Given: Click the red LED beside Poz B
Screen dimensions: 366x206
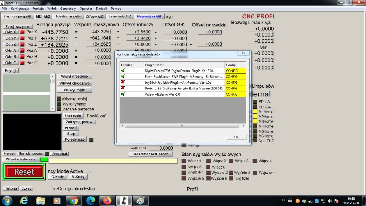Looking at the screenshot, I should pos(22,57).
